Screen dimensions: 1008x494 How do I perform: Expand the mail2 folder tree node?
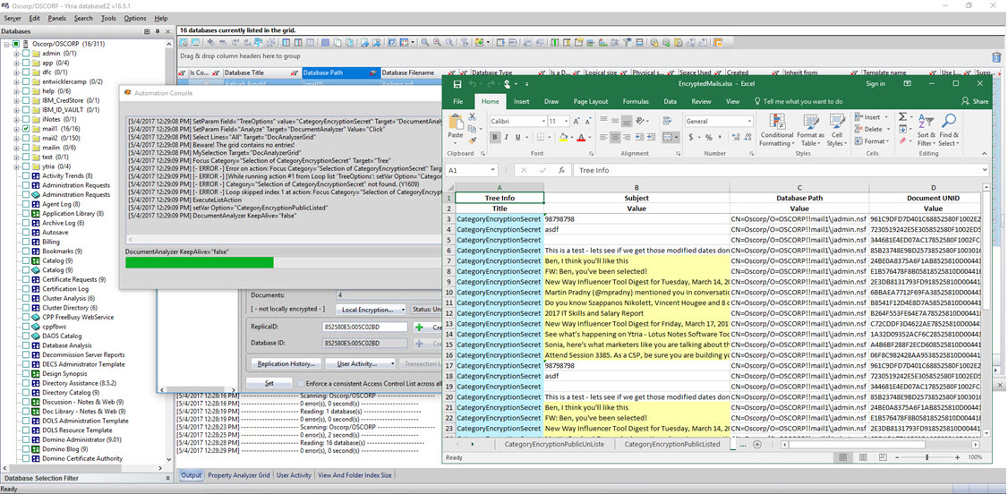click(16, 138)
